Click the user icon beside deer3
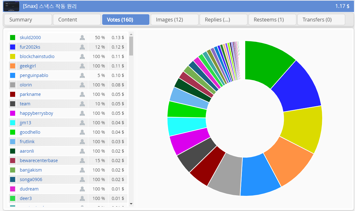 coord(82,198)
